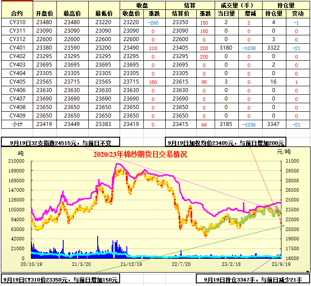The image size is (311, 286).
Task: Select the -1038 change cell
Action: tap(249, 48)
